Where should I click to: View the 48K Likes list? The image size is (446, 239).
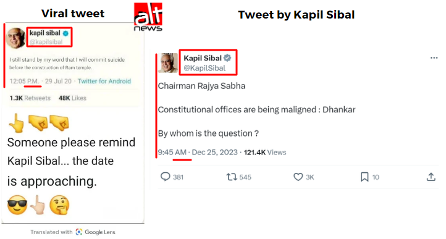click(x=72, y=98)
